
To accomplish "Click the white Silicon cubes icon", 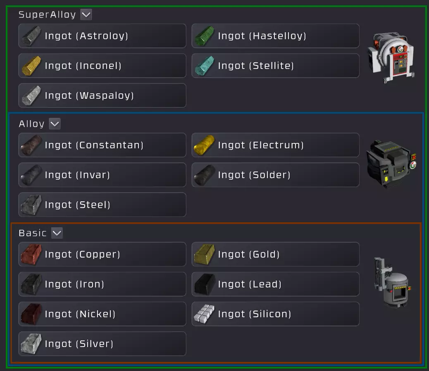I will click(x=204, y=314).
